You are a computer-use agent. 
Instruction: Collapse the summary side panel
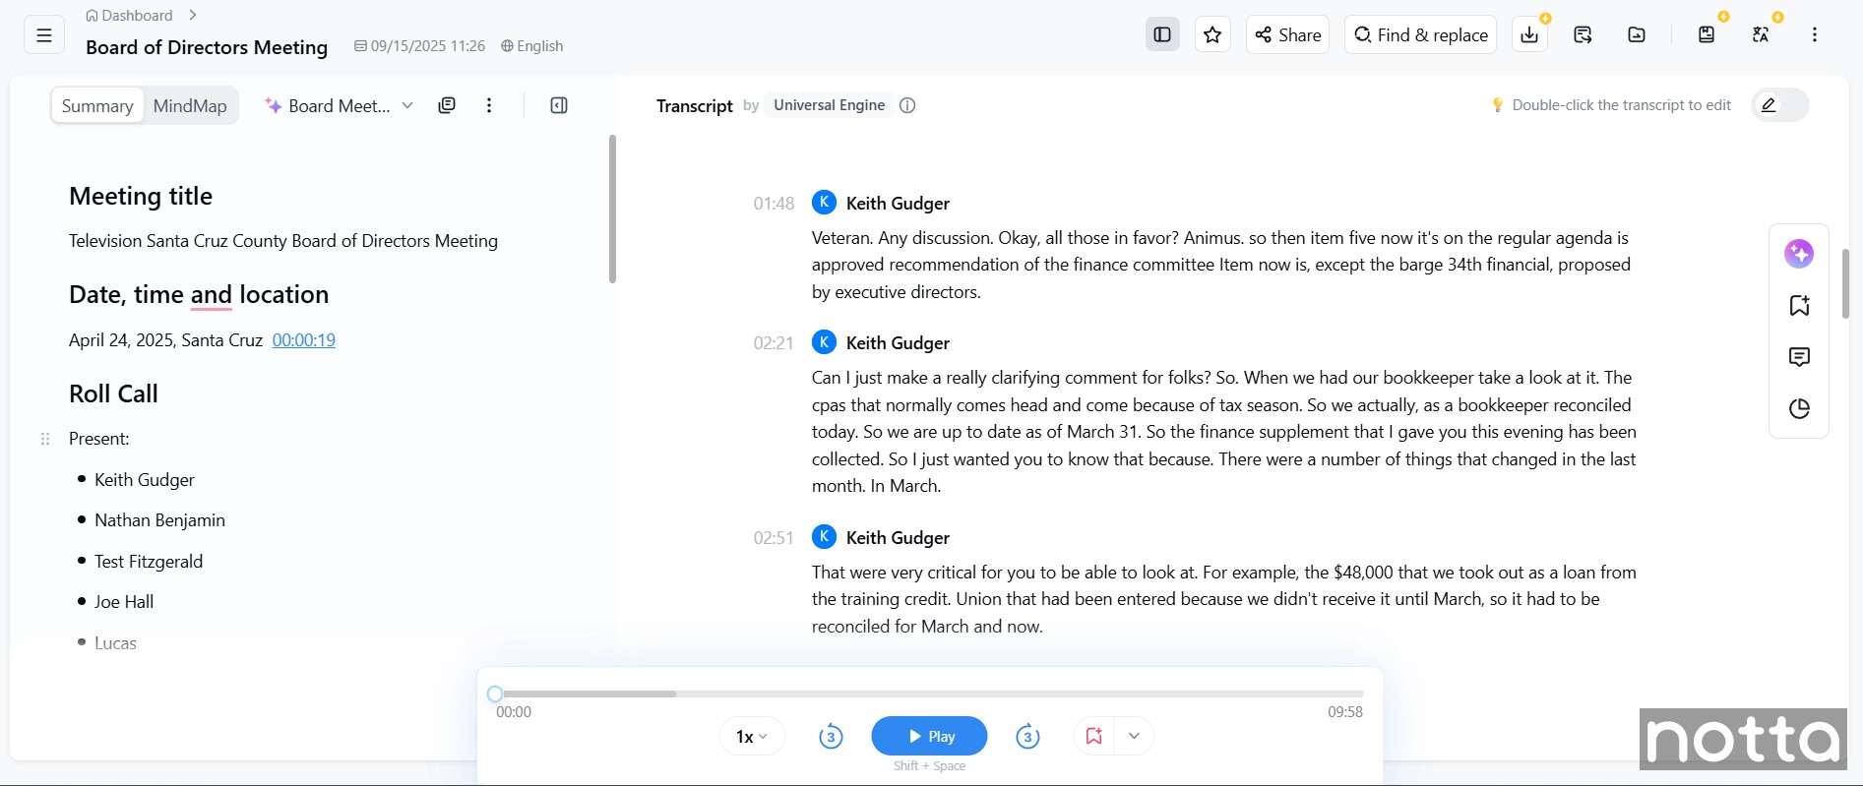559,105
